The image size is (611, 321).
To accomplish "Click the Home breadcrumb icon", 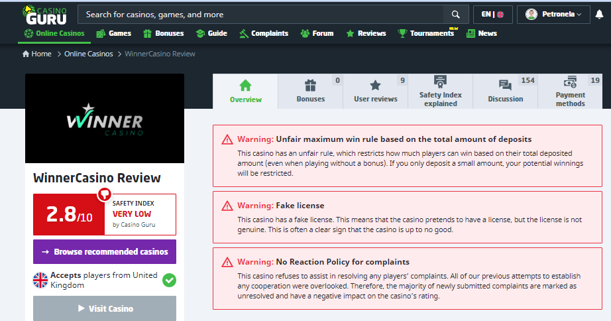I will click(x=26, y=54).
